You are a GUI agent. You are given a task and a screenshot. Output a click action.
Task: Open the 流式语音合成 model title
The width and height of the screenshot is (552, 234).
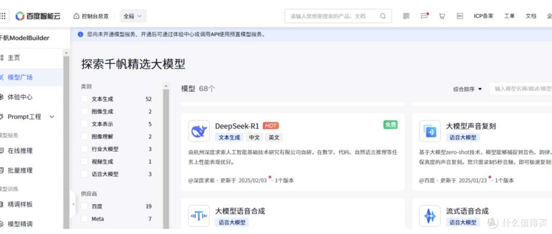(x=467, y=211)
